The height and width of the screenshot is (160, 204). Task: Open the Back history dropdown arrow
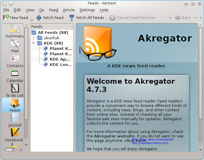pos(196,18)
